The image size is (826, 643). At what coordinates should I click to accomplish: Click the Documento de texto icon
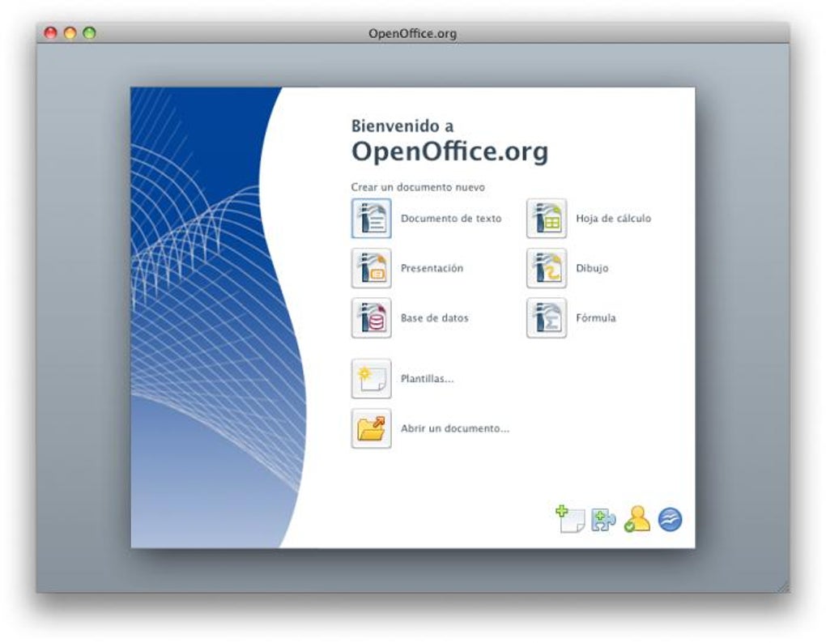tap(371, 218)
